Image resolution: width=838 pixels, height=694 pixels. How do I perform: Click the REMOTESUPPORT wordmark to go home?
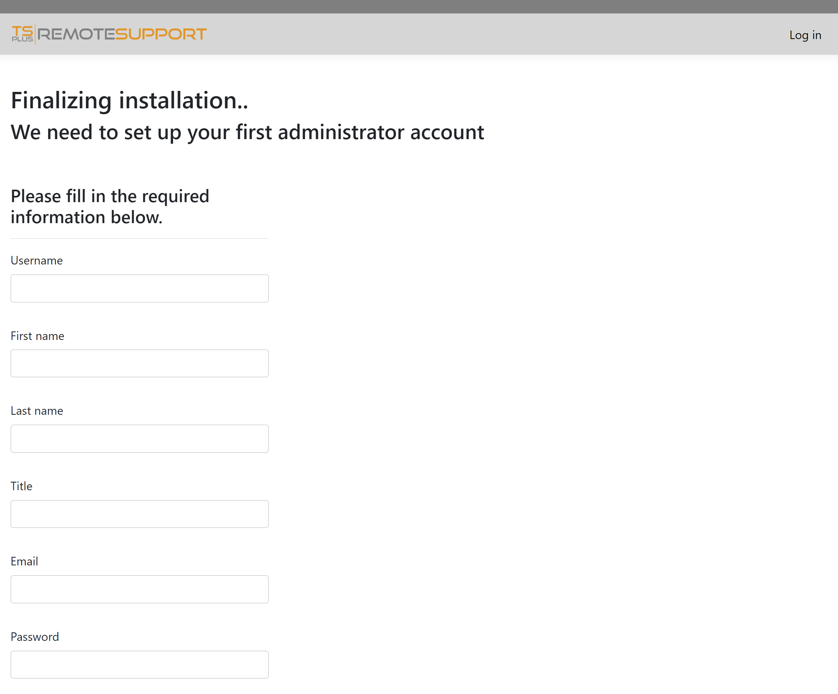[x=120, y=34]
